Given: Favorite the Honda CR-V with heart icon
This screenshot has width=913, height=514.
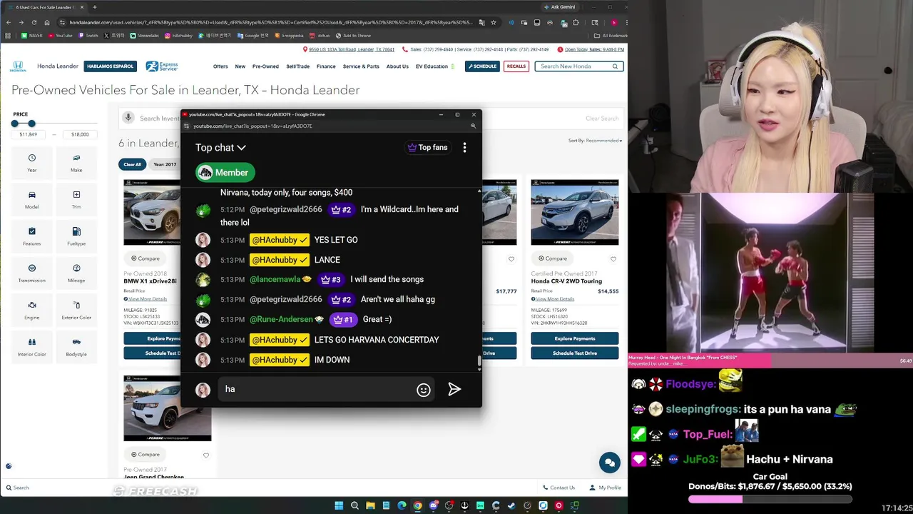Looking at the screenshot, I should click(613, 258).
